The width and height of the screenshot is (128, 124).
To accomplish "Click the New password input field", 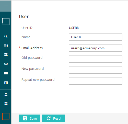I will pyautogui.click(x=96, y=70).
